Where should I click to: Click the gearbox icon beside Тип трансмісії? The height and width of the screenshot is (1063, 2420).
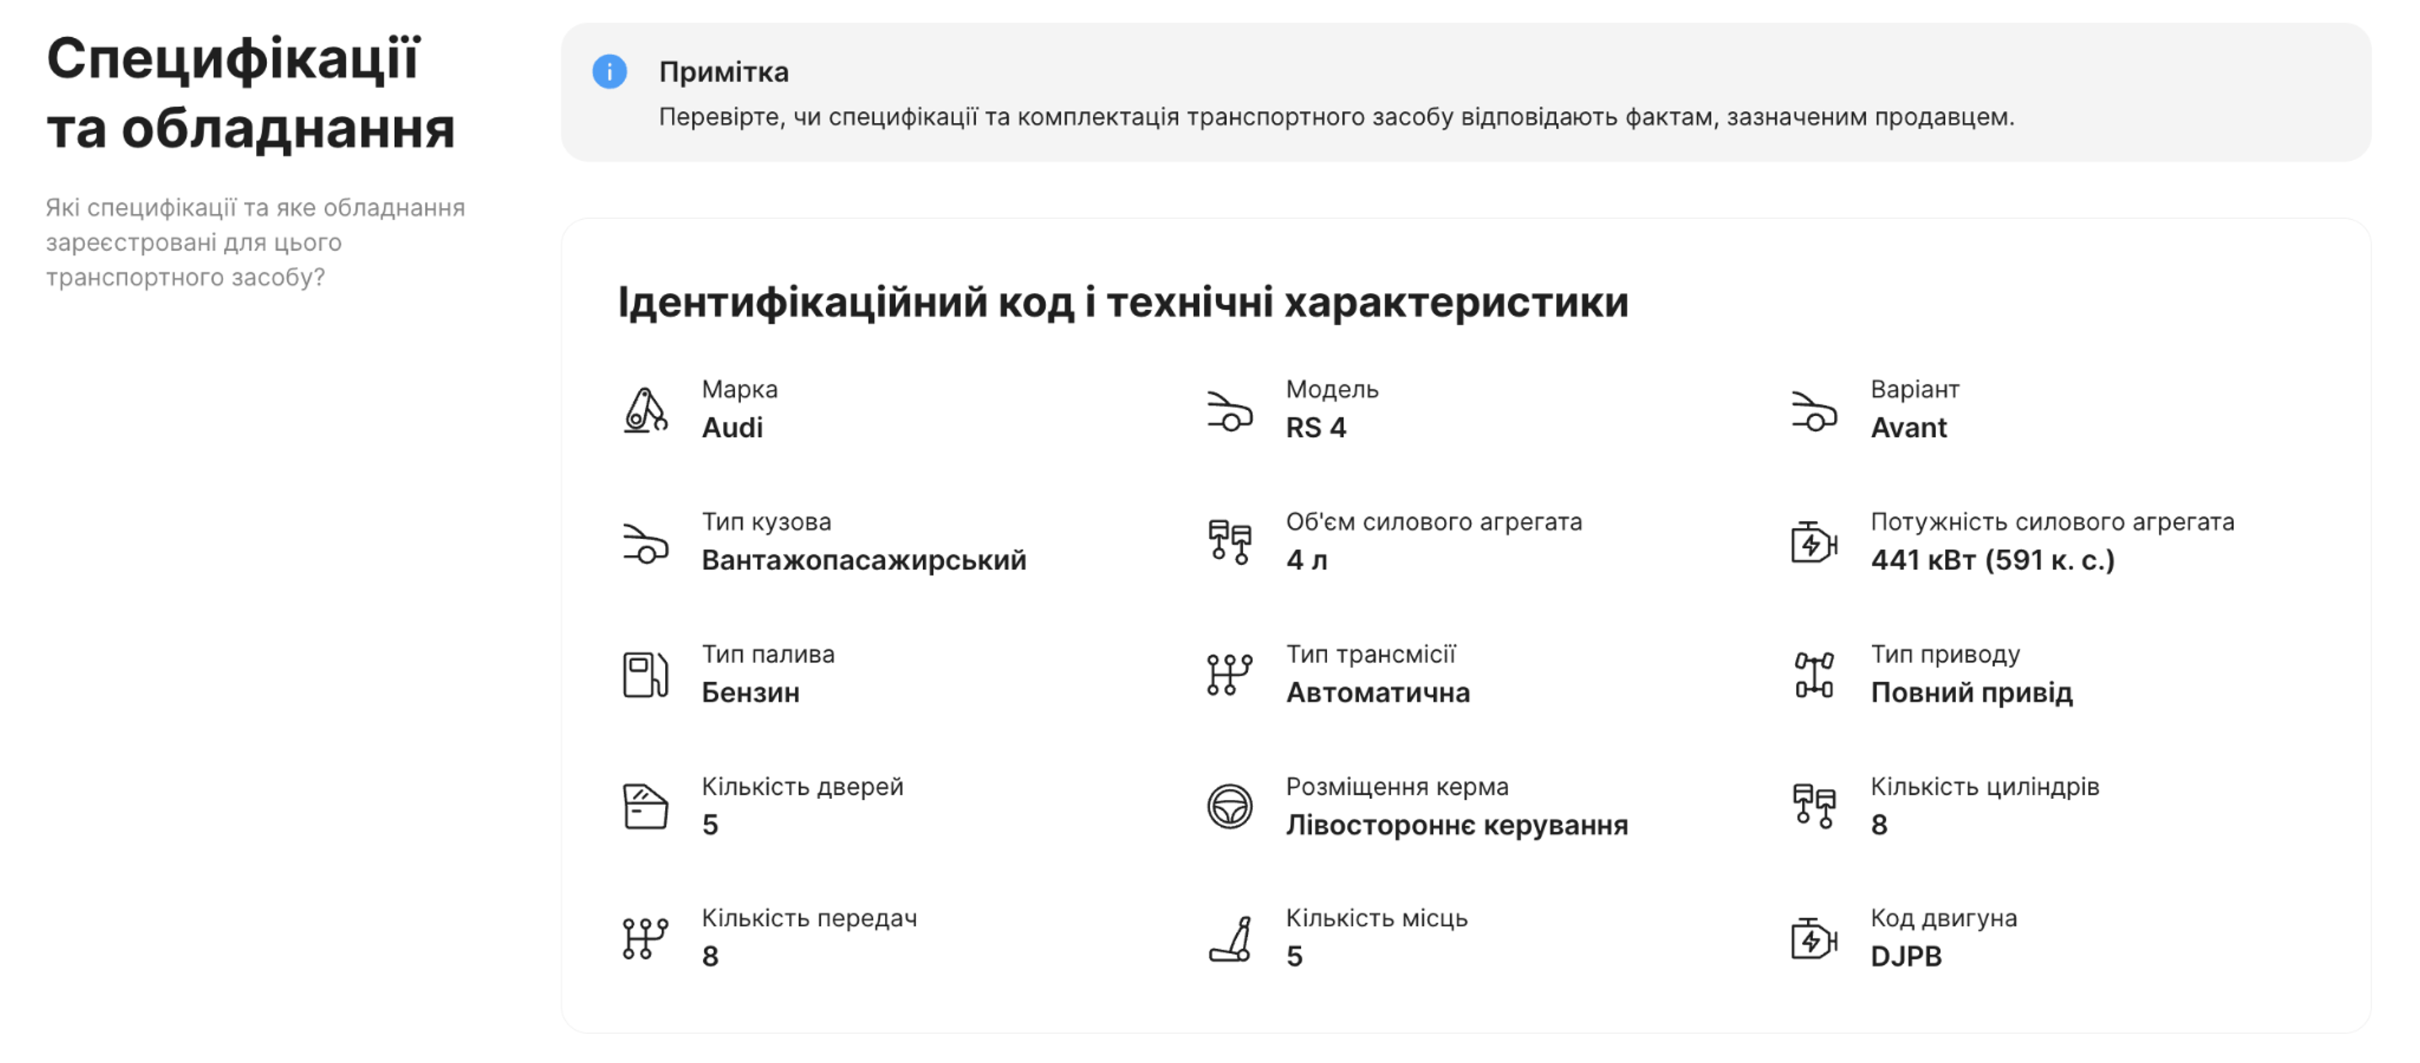[1230, 674]
